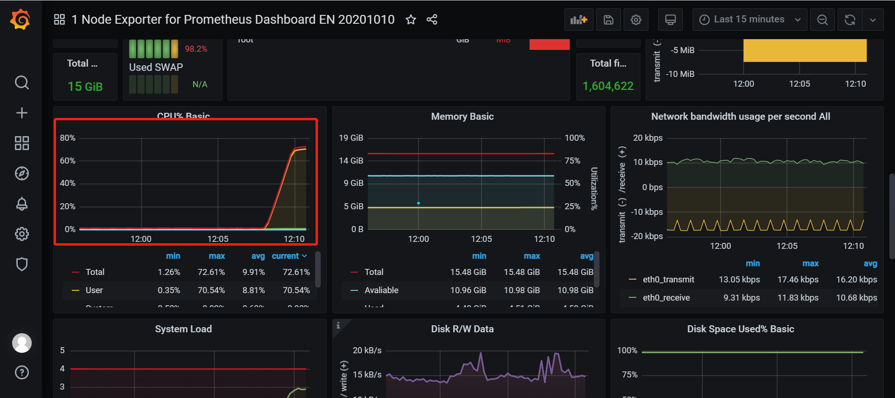Open Network bandwidth usage panel title menu
The height and width of the screenshot is (398, 895).
pos(741,117)
